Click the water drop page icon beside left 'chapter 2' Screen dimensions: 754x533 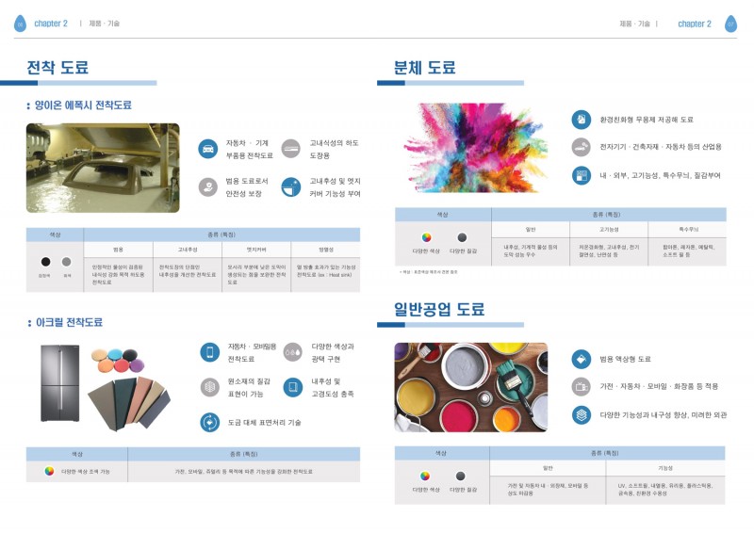pos(20,23)
